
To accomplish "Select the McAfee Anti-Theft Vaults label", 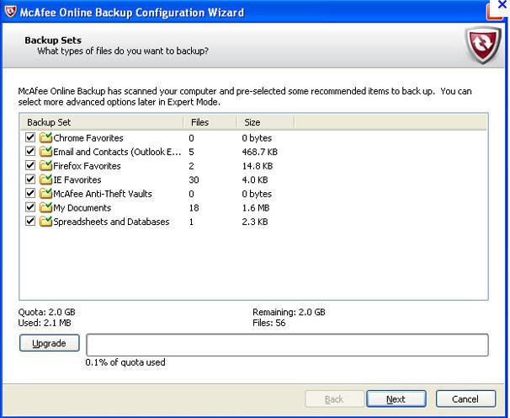I will pyautogui.click(x=103, y=194).
